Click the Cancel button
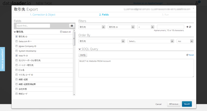 [158, 104]
